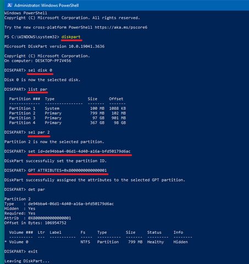Click the 'Label' column header

click(56, 232)
